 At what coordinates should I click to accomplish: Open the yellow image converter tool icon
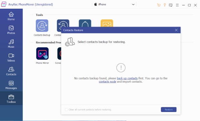(107, 23)
